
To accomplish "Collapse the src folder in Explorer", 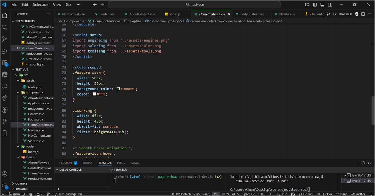I will click(26, 75).
